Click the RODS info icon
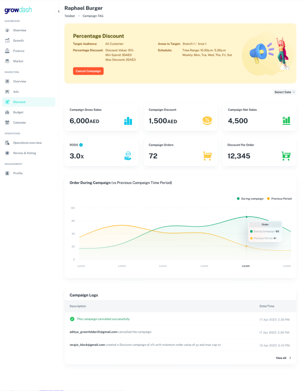Screen dimensions: 307x391 (81, 145)
